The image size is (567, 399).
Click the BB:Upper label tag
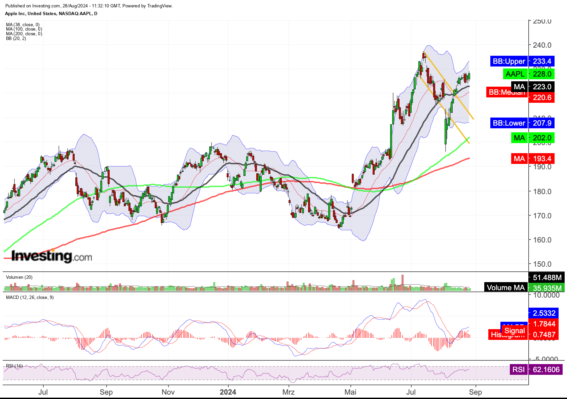tap(509, 61)
